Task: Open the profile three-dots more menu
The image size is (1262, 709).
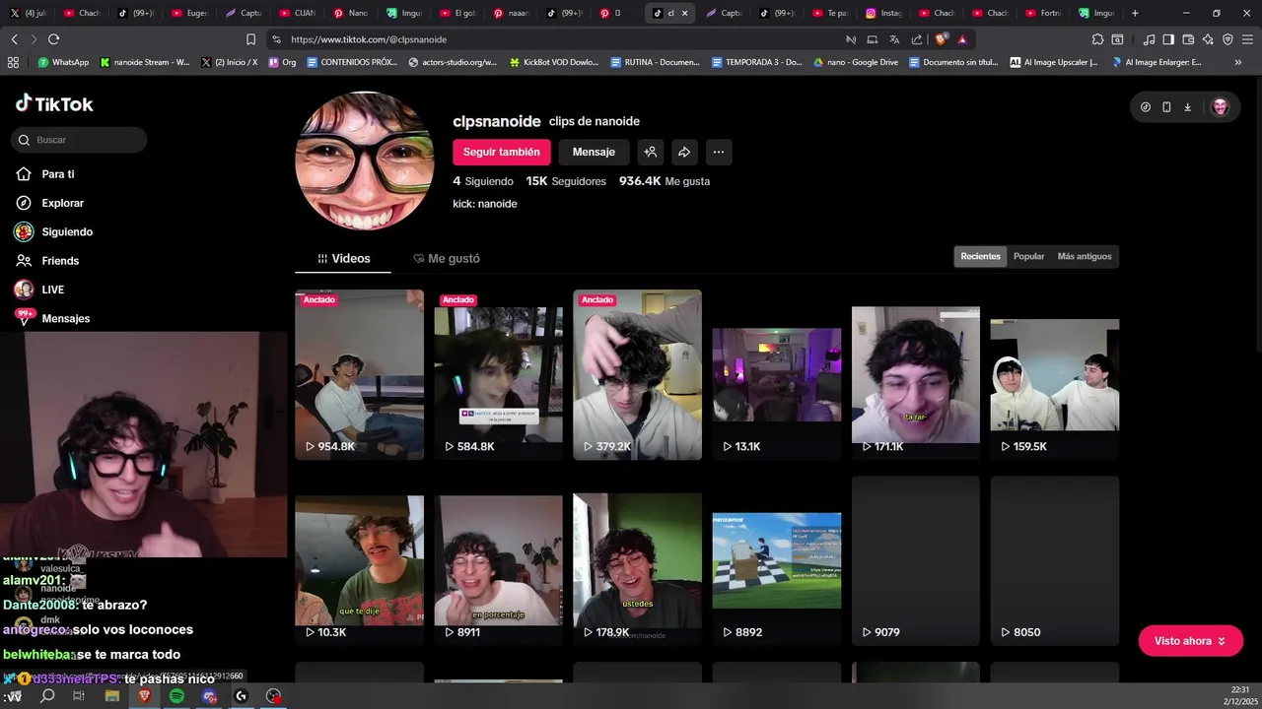Action: [719, 152]
